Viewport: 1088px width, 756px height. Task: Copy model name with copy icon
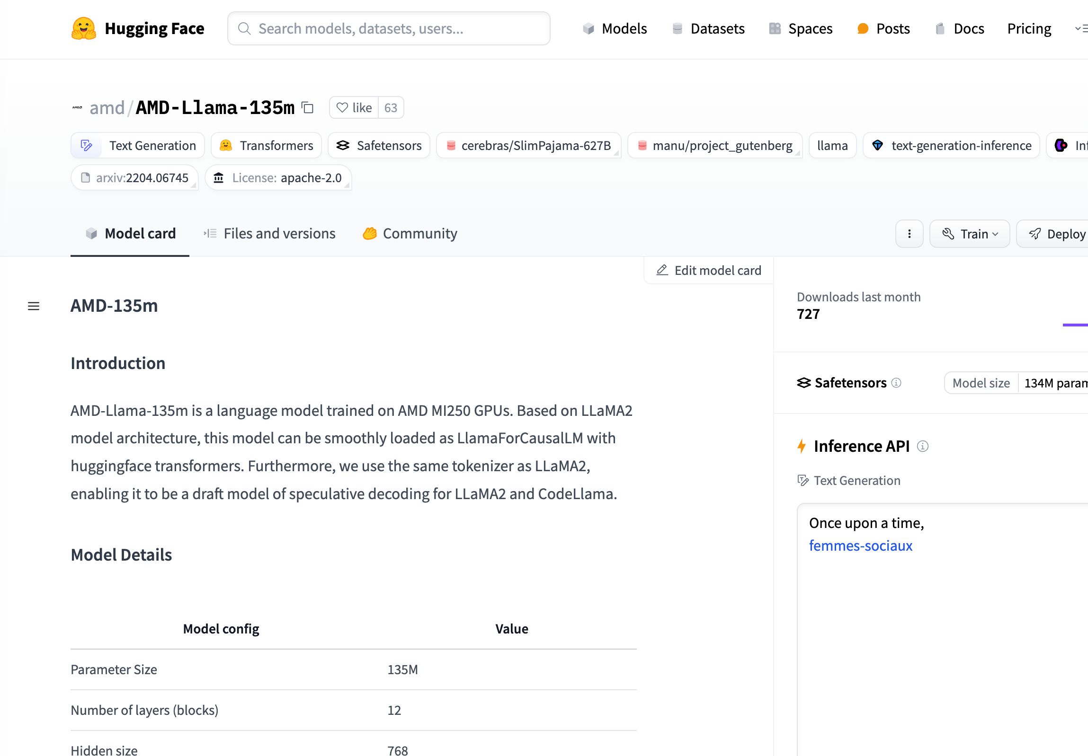[x=308, y=107]
